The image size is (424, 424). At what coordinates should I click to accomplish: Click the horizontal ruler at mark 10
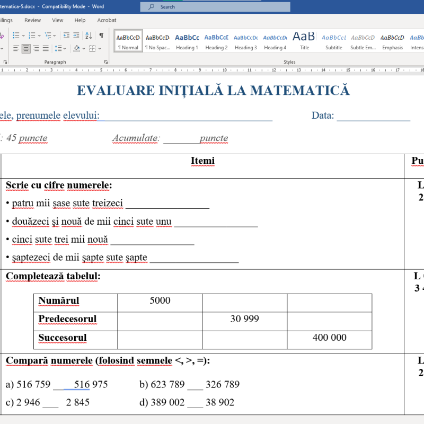pos(224,70)
